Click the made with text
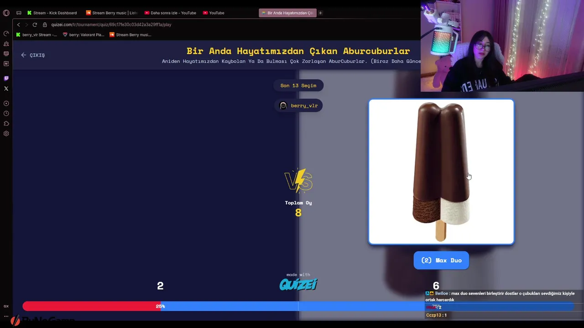584x328 pixels. coord(298,275)
